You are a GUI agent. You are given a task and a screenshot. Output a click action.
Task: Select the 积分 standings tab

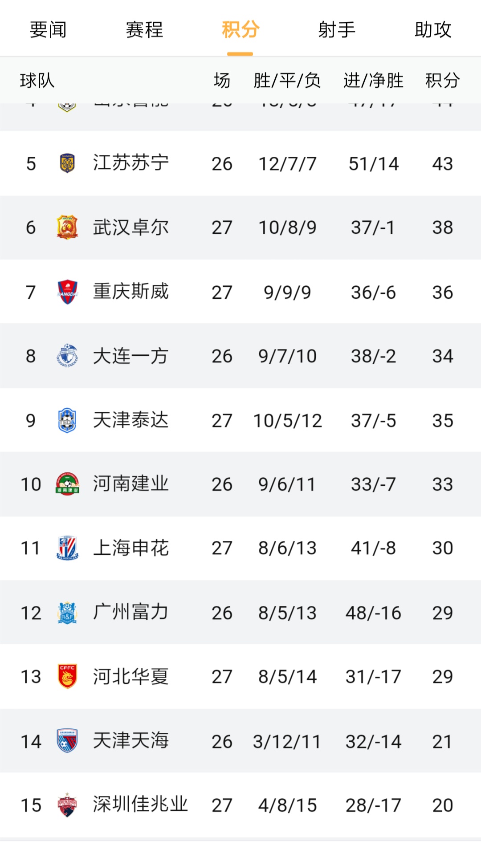[x=240, y=30]
